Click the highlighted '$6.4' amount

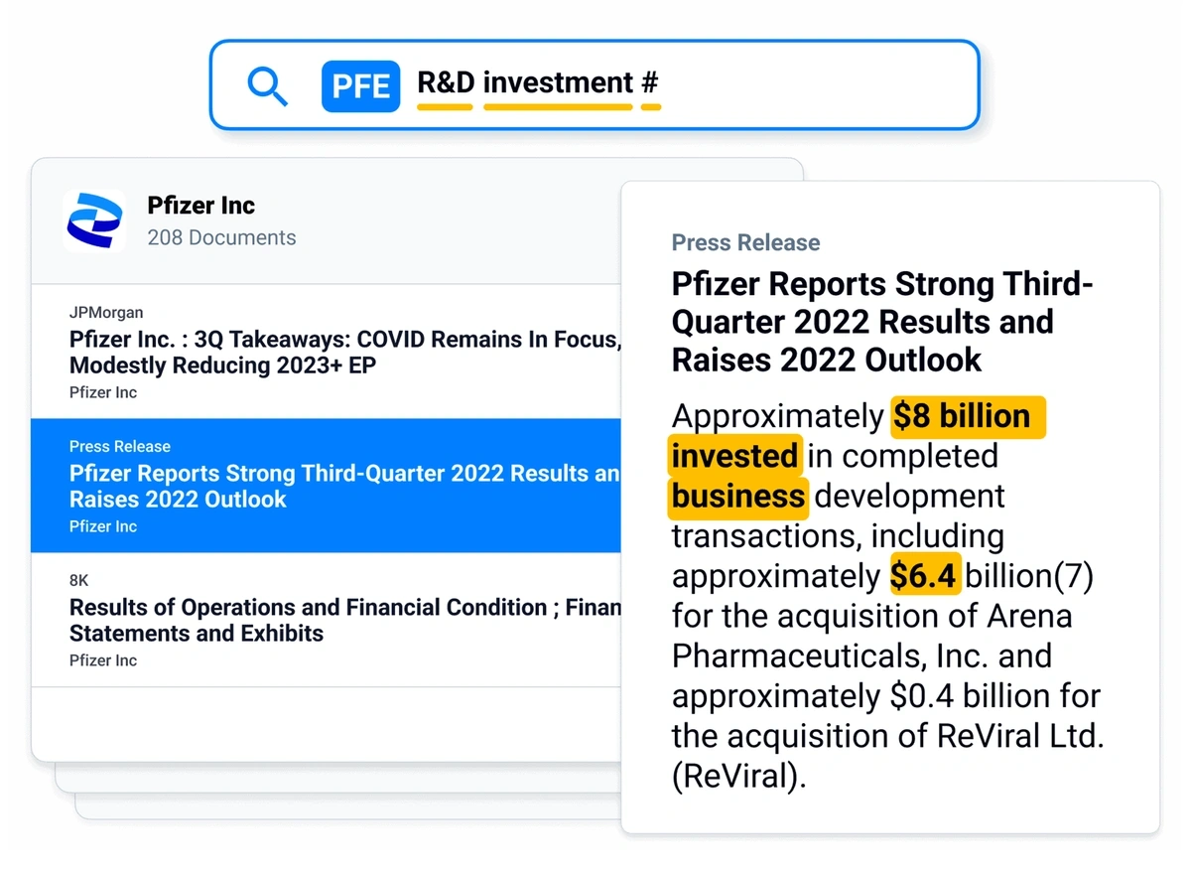click(x=925, y=576)
